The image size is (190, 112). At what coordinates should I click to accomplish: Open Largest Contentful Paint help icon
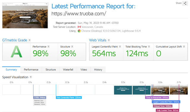120,47
